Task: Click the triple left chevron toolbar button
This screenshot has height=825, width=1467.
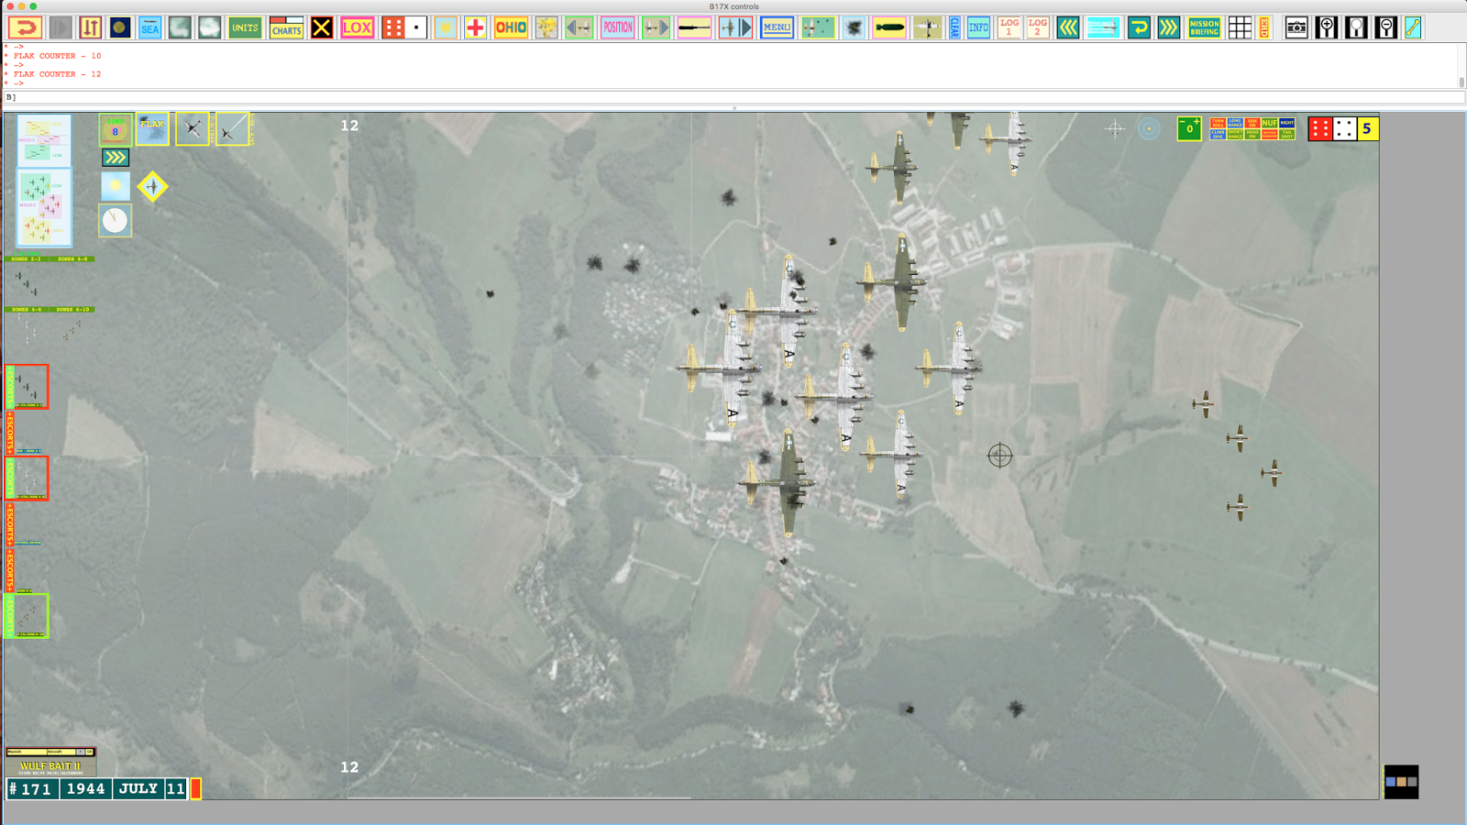Action: (x=1068, y=27)
